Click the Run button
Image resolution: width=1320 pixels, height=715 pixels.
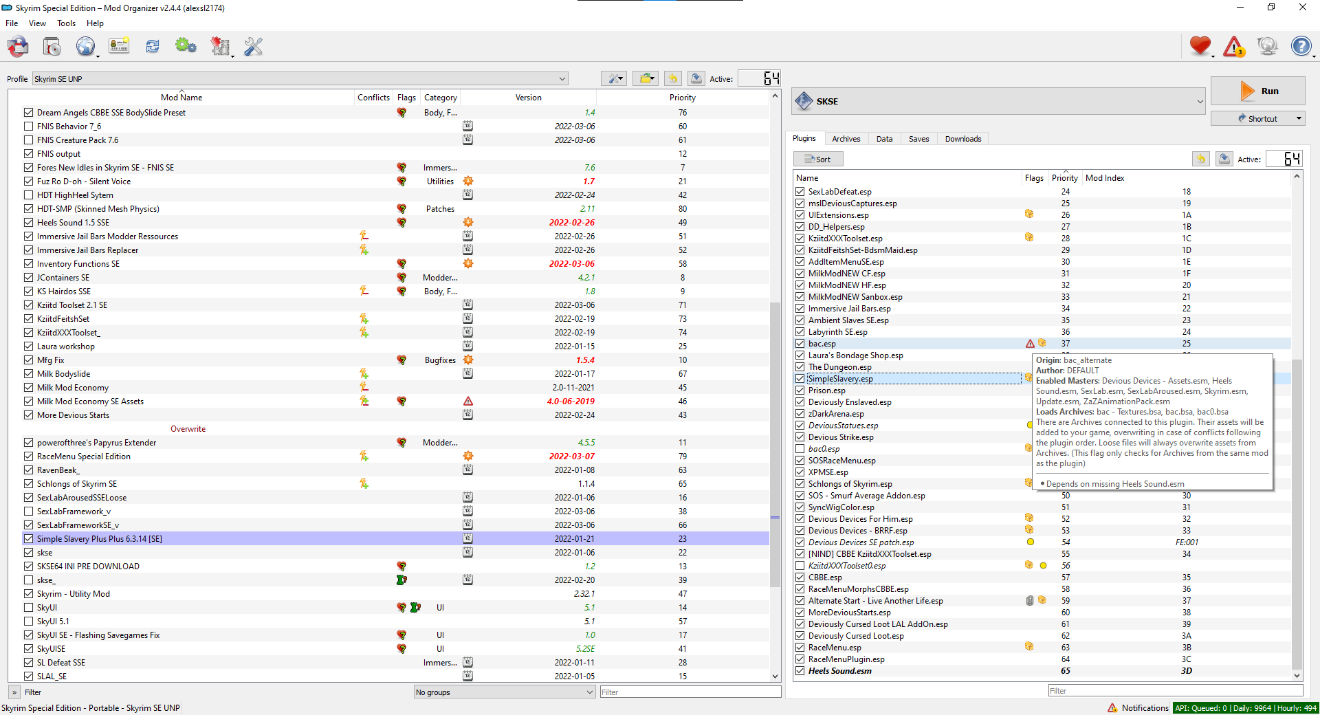[1257, 91]
